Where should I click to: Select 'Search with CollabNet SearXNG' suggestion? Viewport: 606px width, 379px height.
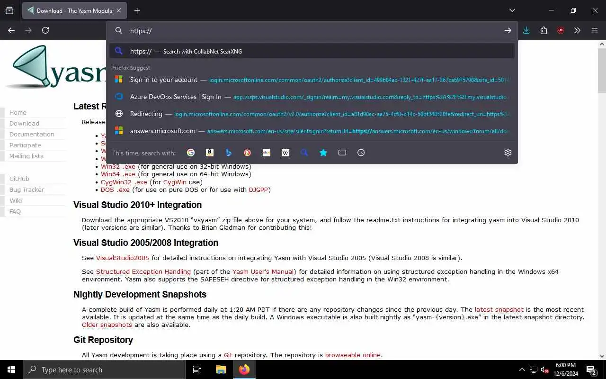pos(312,51)
